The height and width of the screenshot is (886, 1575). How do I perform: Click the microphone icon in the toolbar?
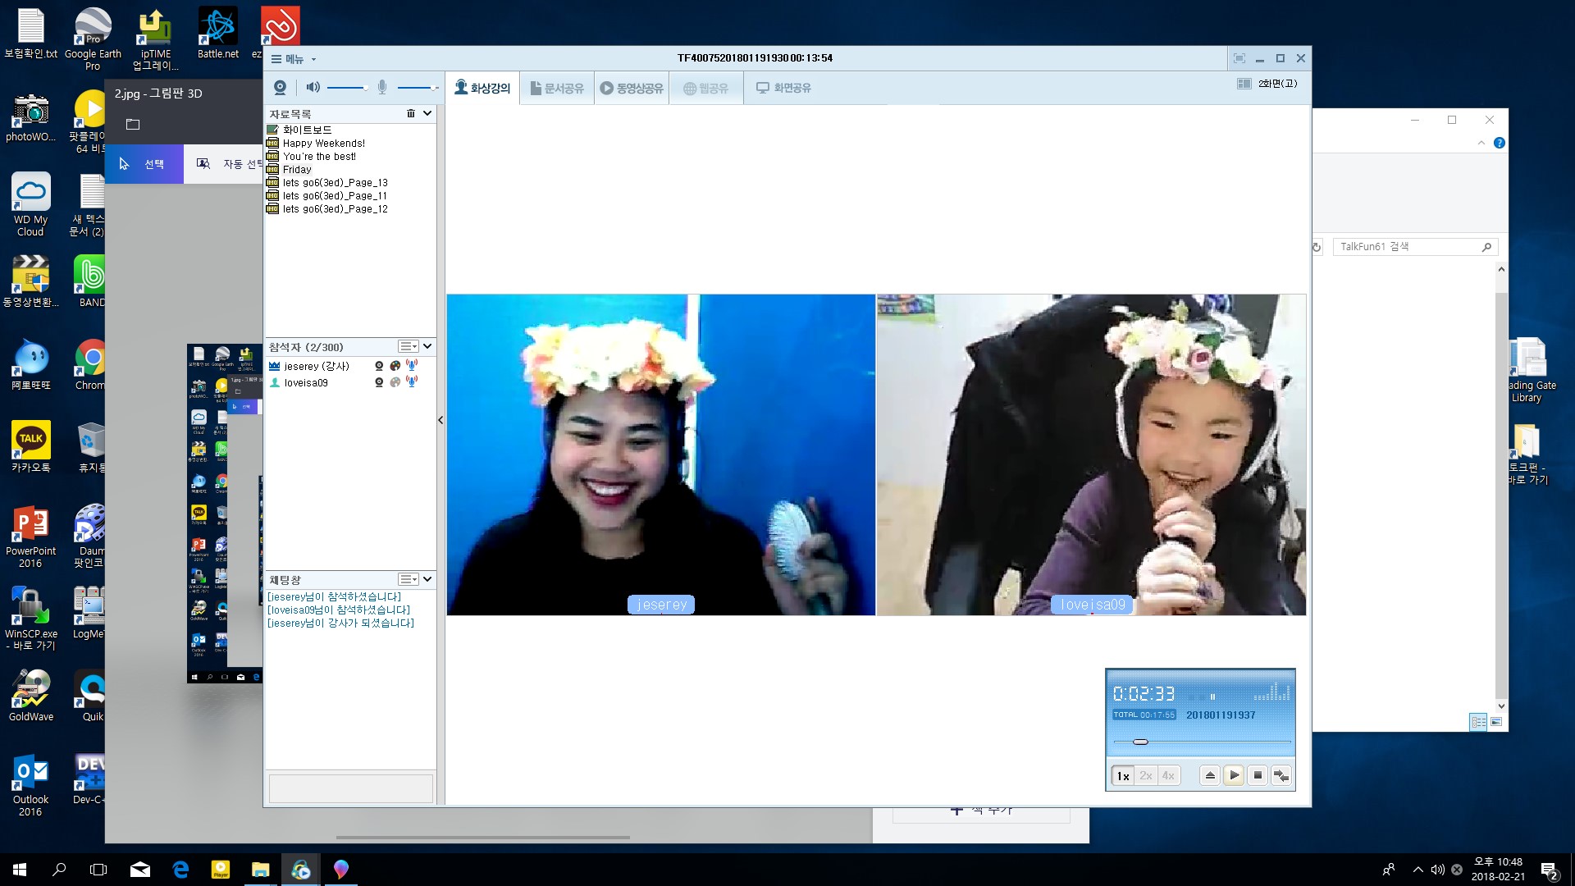(382, 87)
